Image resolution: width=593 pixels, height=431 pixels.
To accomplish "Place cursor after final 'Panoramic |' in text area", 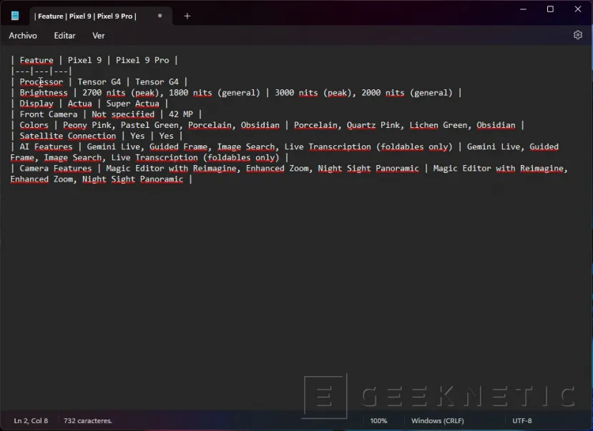I will click(x=194, y=179).
